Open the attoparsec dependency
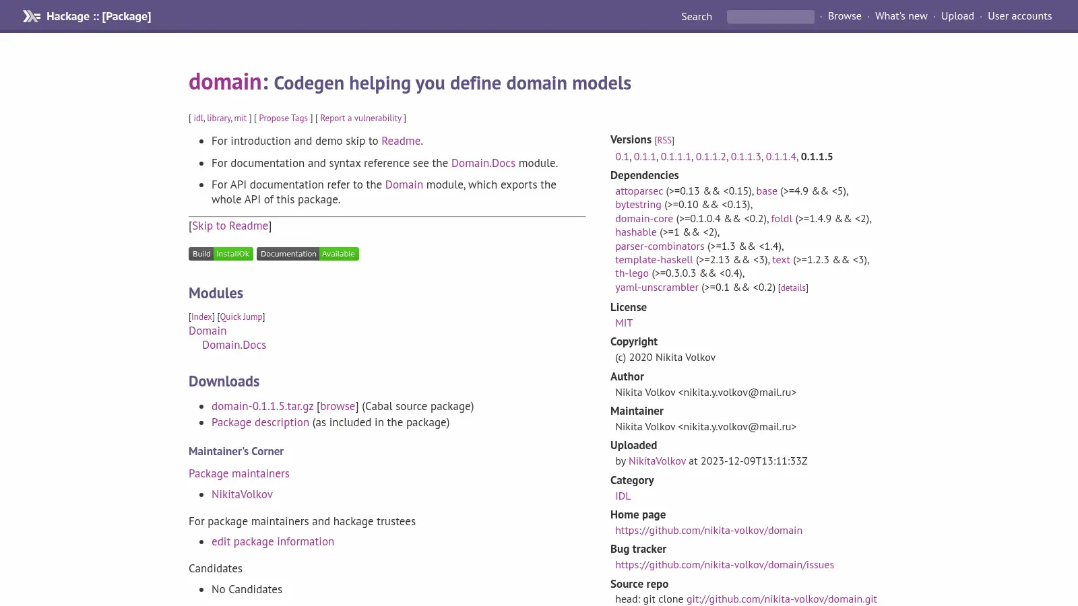This screenshot has width=1078, height=606. click(639, 191)
